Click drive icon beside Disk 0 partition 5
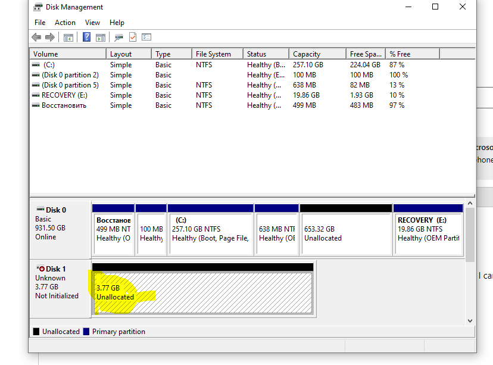 point(36,85)
